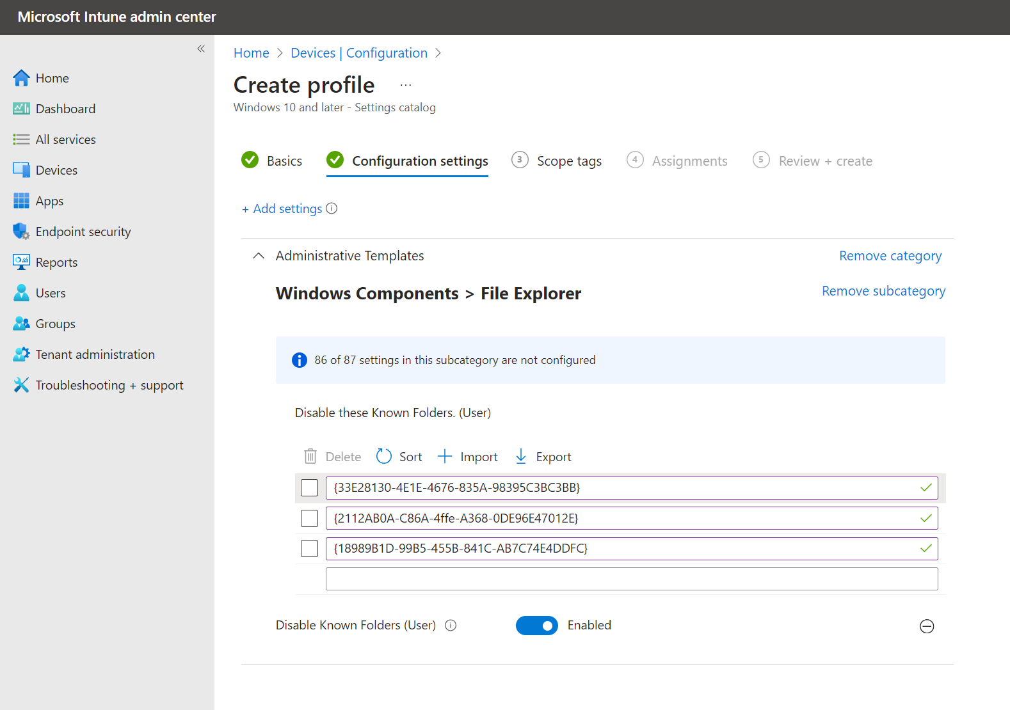
Task: Toggle Disable Known Folders Enabled switch
Action: coord(536,626)
